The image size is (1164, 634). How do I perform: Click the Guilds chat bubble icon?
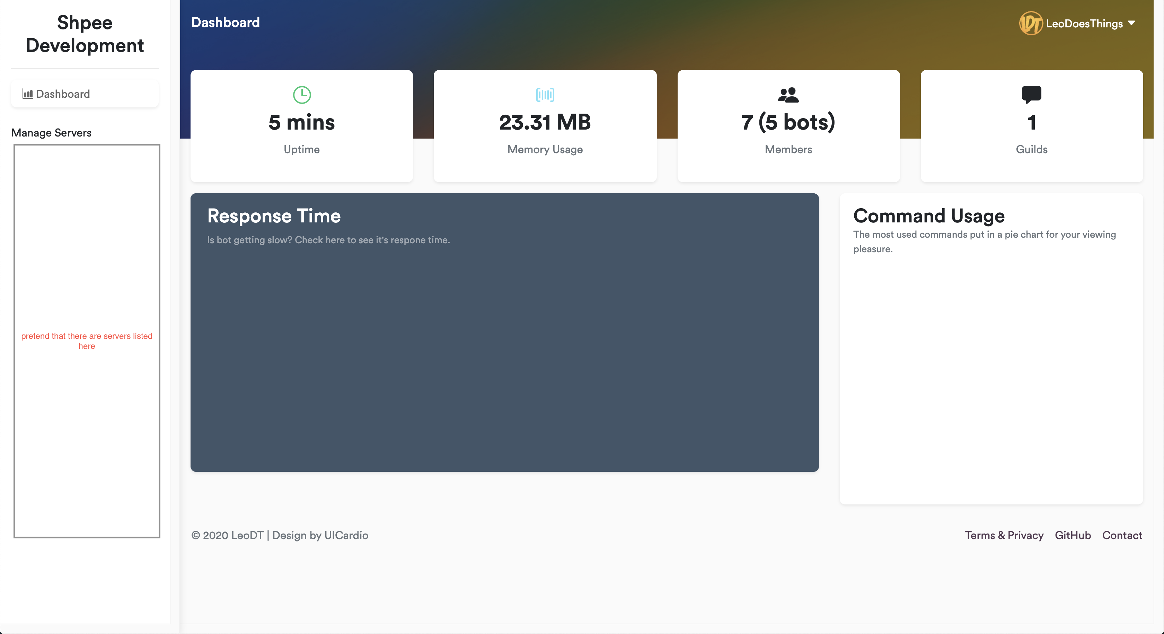point(1031,94)
